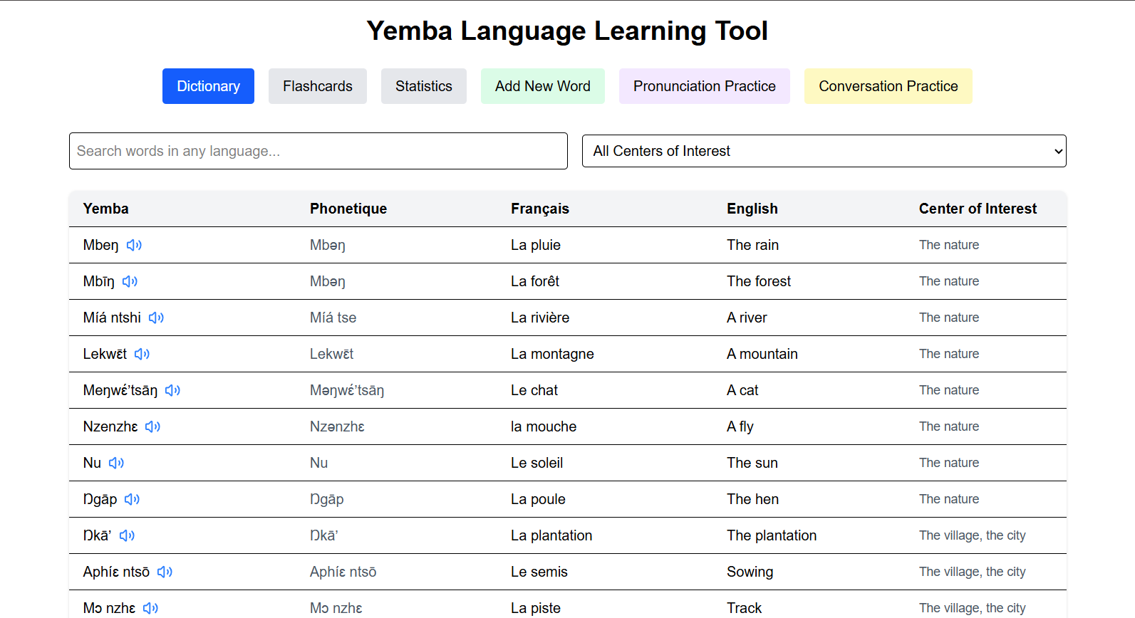Start Conversation Practice
The height and width of the screenshot is (618, 1135).
(888, 86)
